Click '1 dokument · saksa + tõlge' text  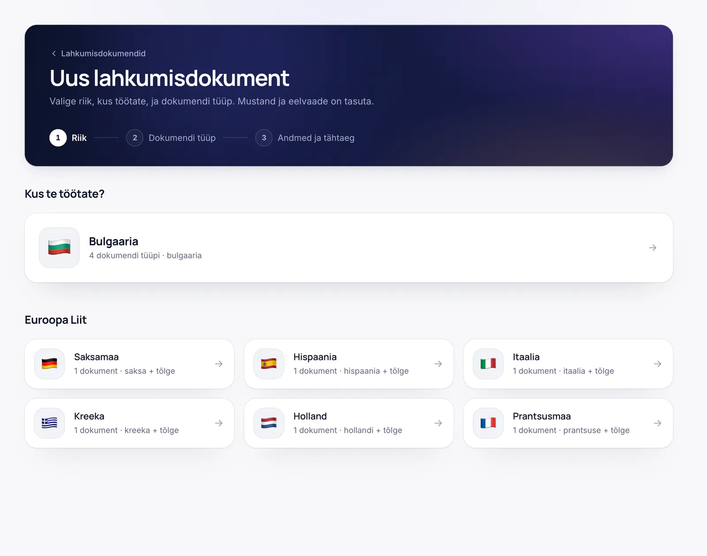coord(125,371)
